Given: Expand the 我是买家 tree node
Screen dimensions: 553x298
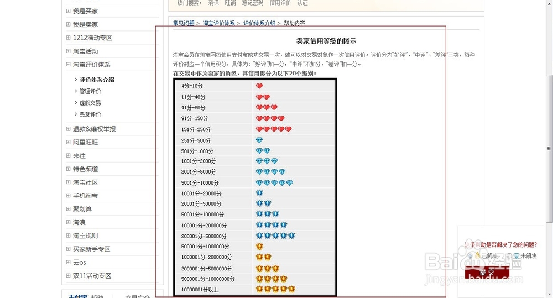Looking at the screenshot, I should point(68,11).
